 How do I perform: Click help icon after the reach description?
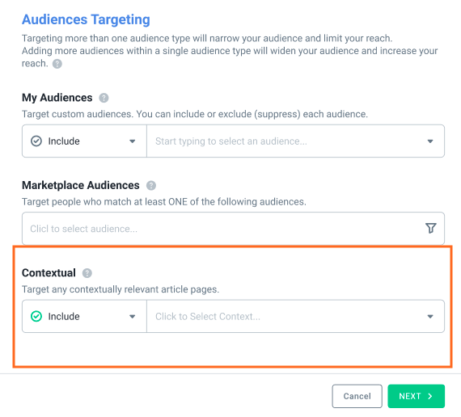57,64
